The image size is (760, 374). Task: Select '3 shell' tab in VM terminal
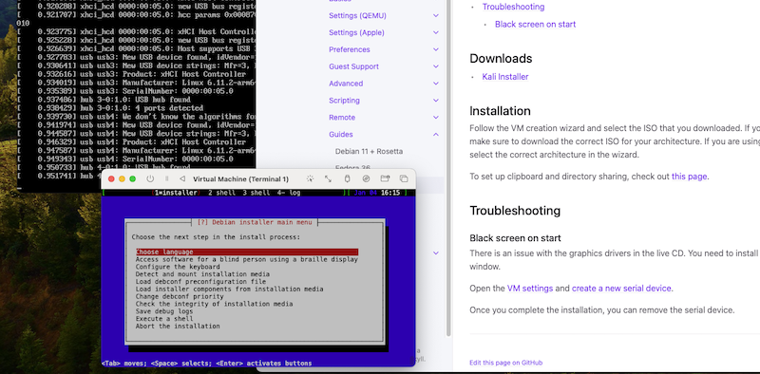pos(256,193)
